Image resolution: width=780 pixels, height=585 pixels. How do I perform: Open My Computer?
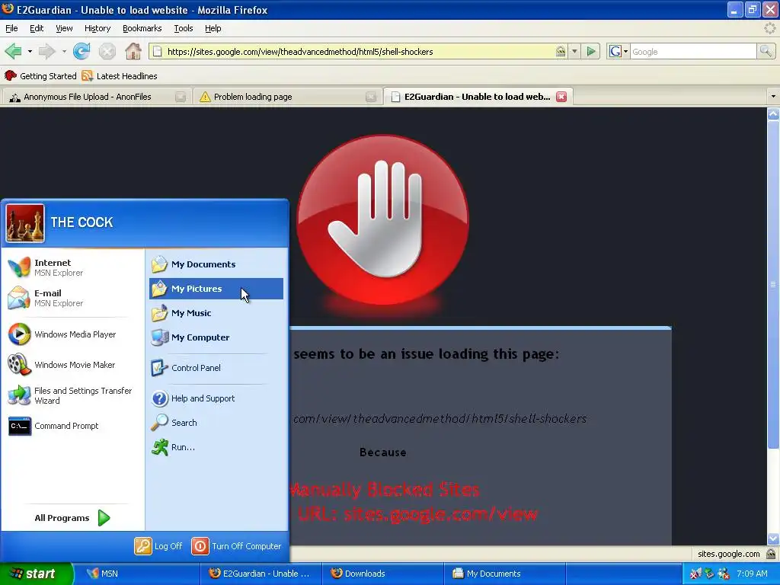coord(216,337)
